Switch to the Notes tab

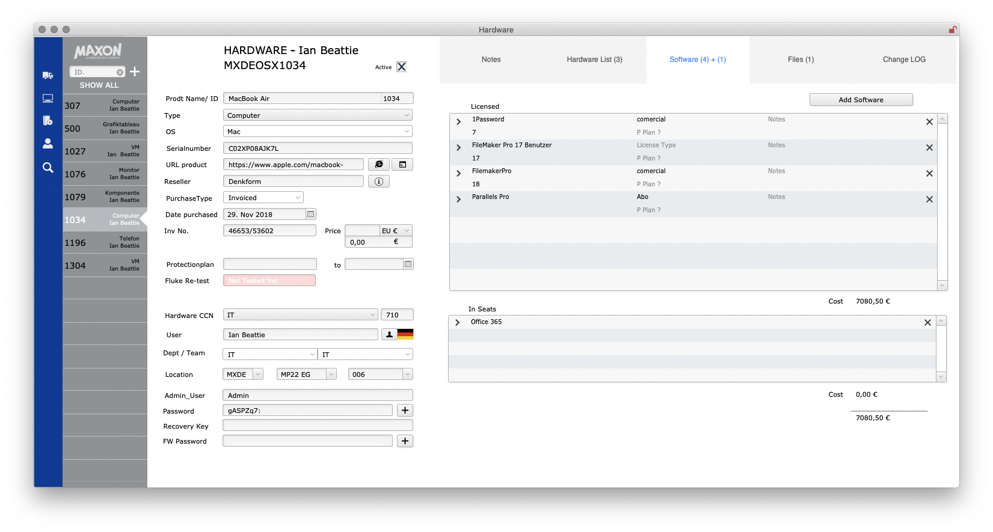click(491, 60)
